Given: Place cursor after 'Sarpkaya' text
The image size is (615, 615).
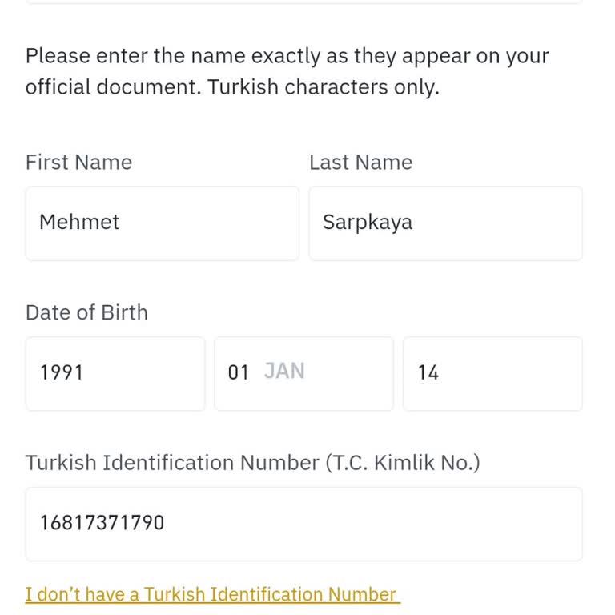Looking at the screenshot, I should 416,222.
